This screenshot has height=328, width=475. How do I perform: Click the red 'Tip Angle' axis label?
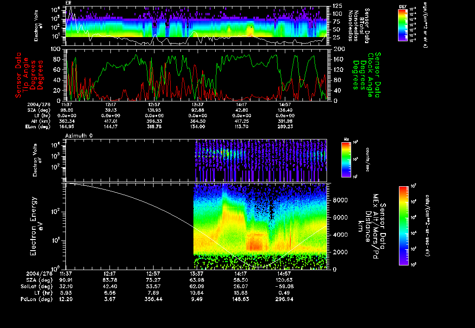tap(26, 75)
